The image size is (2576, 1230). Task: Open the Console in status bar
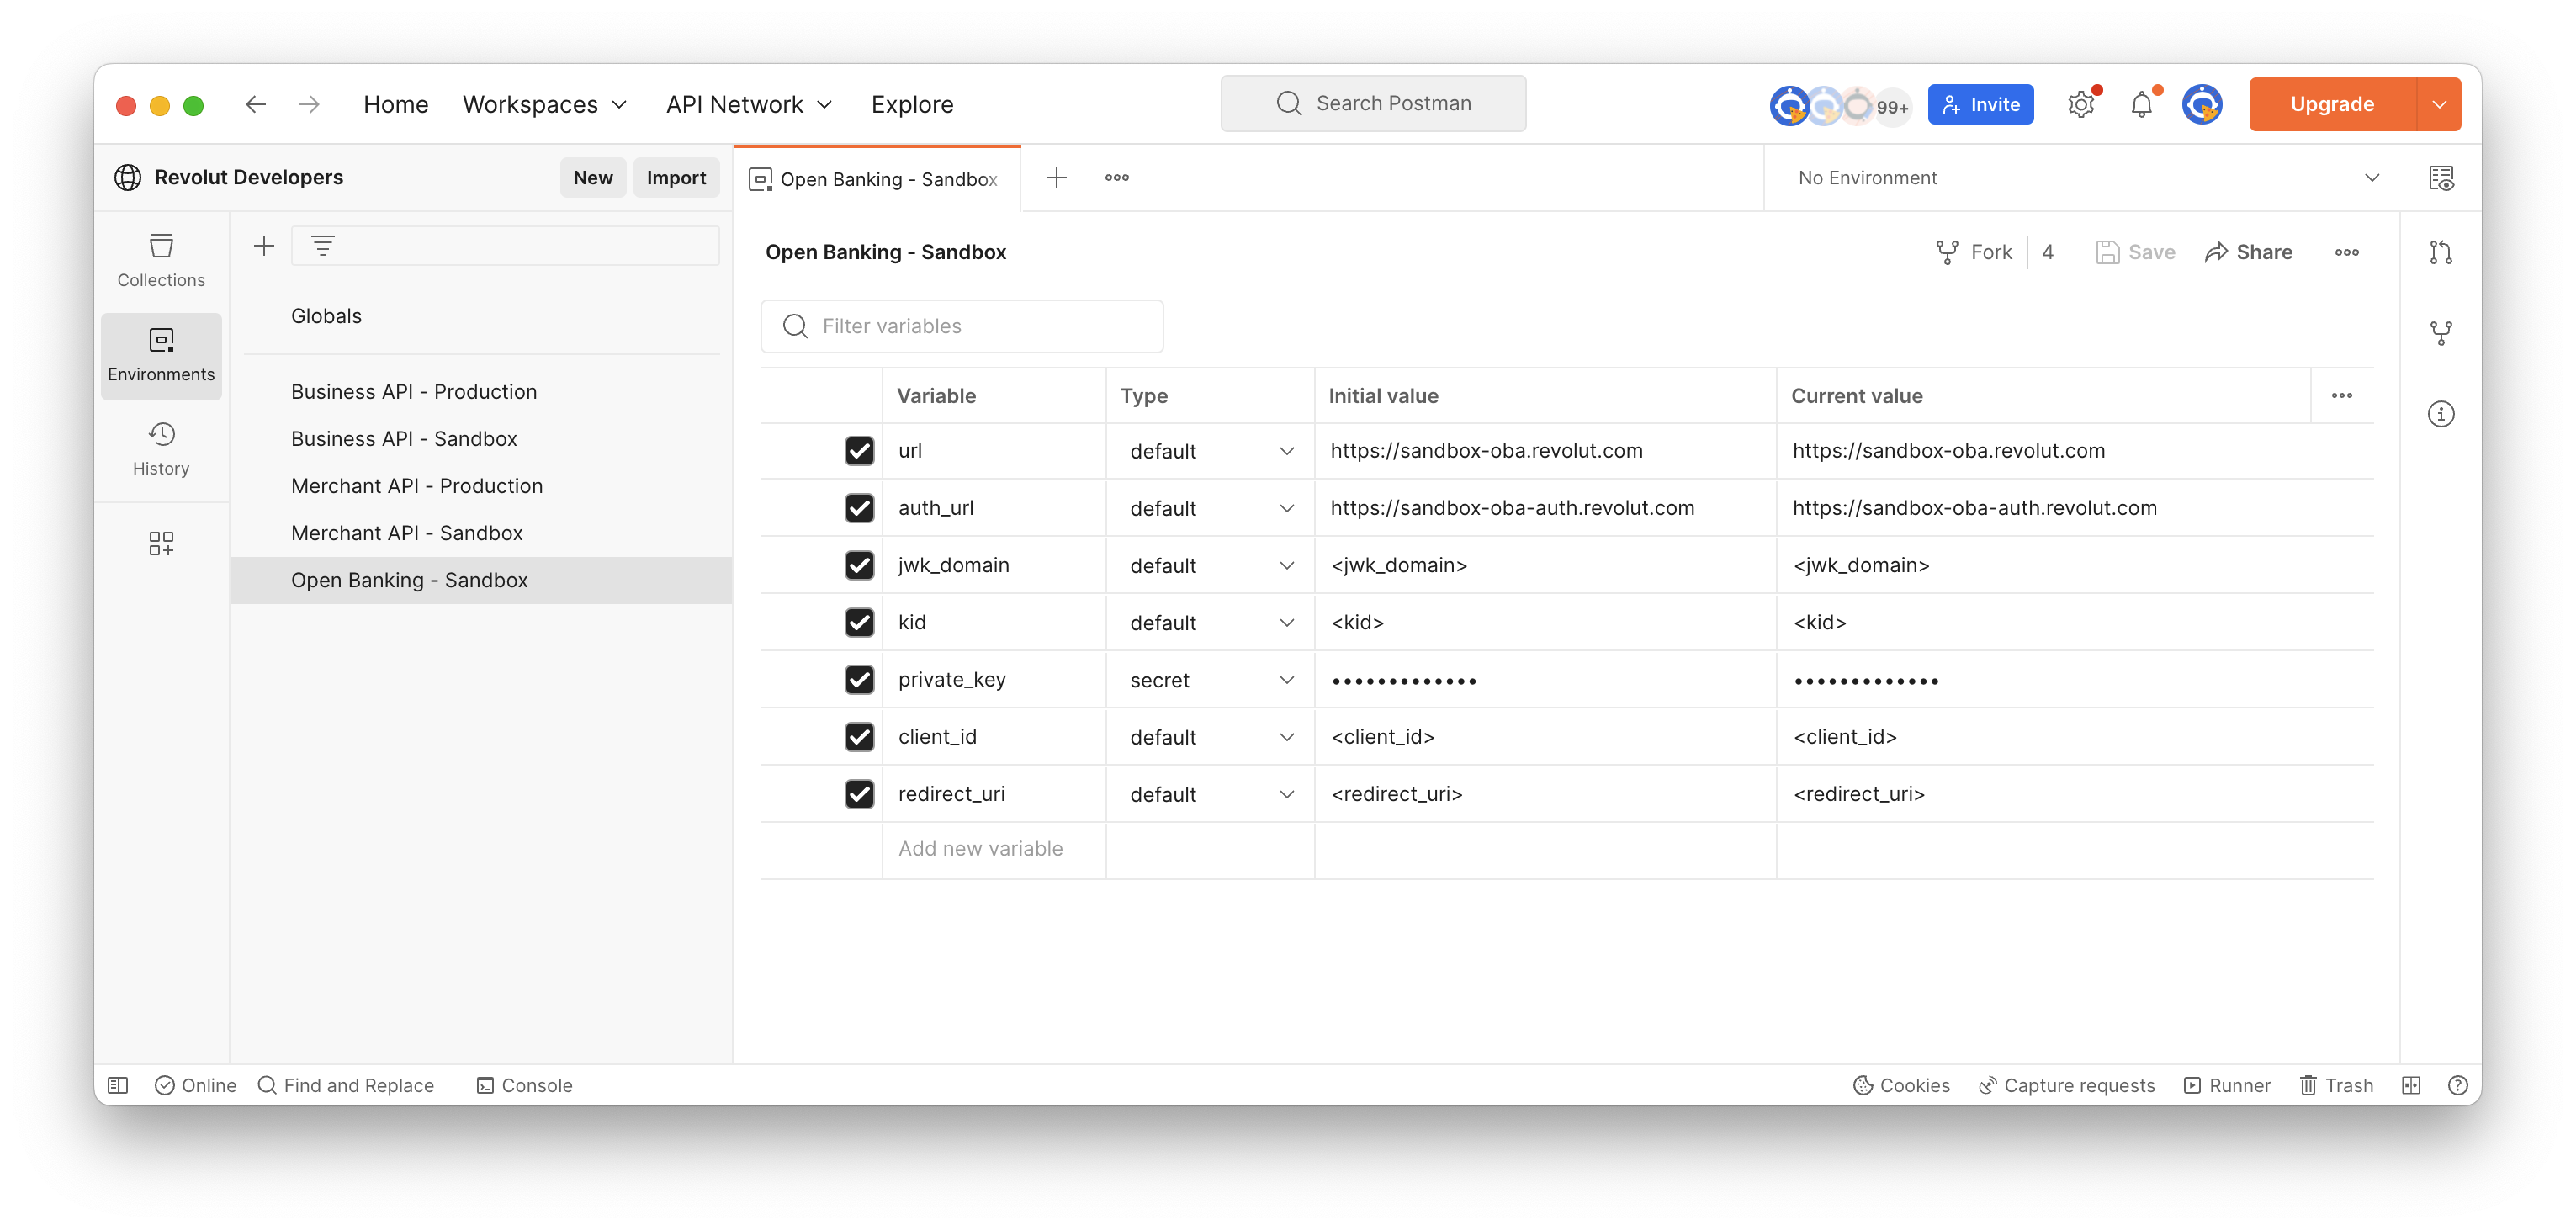(x=524, y=1085)
